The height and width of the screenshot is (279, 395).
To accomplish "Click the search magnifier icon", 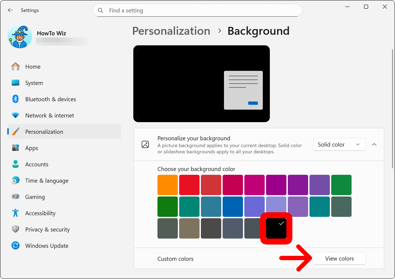I will [x=100, y=11].
